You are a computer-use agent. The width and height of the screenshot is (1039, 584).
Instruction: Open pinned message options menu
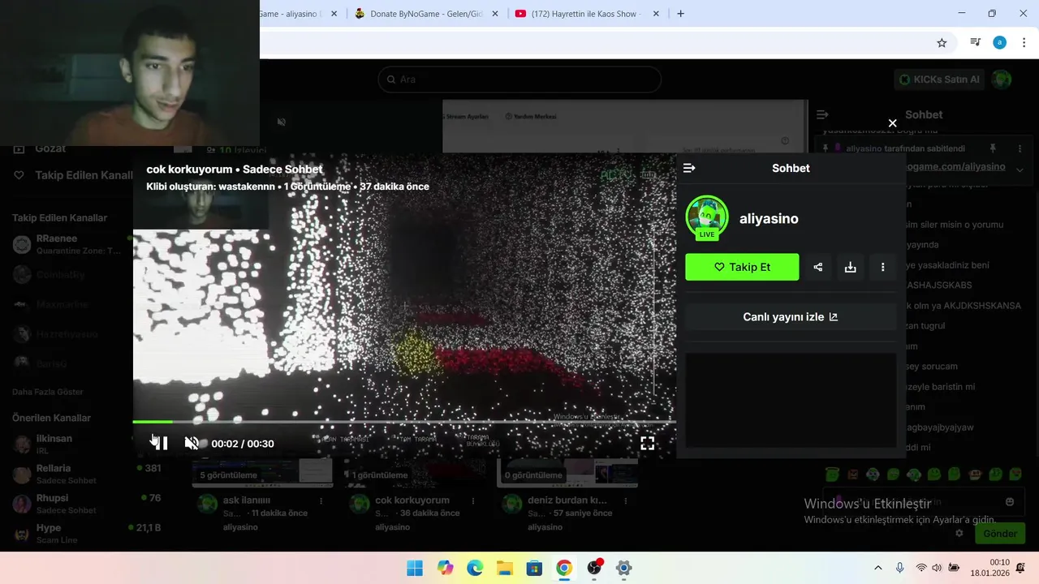(1020, 148)
